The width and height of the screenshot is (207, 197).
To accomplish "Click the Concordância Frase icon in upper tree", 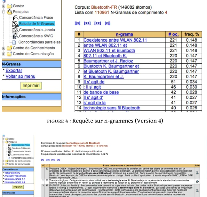I will pos(15,18).
